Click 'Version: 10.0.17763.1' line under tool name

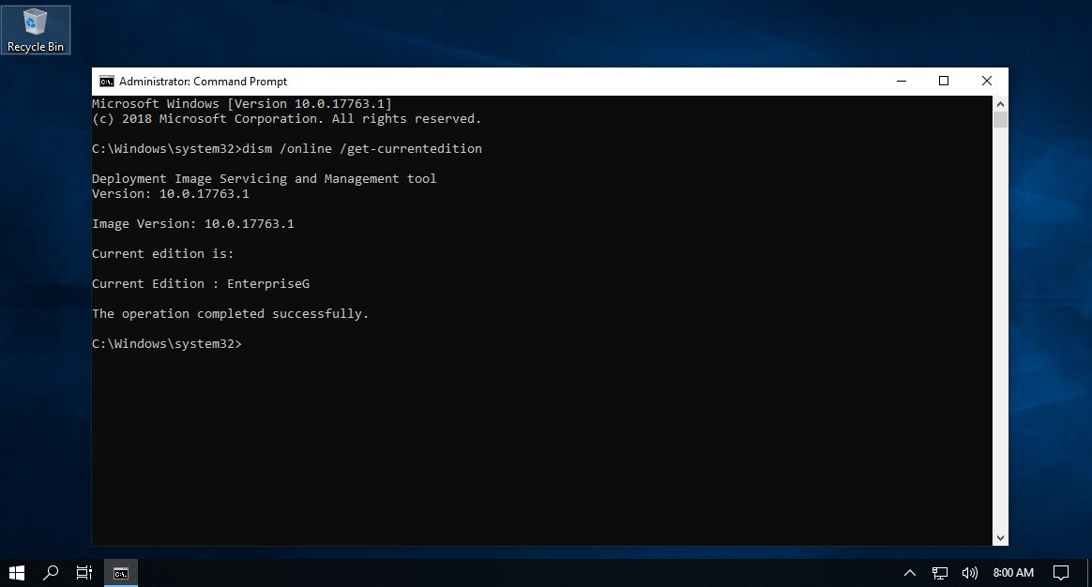click(171, 193)
